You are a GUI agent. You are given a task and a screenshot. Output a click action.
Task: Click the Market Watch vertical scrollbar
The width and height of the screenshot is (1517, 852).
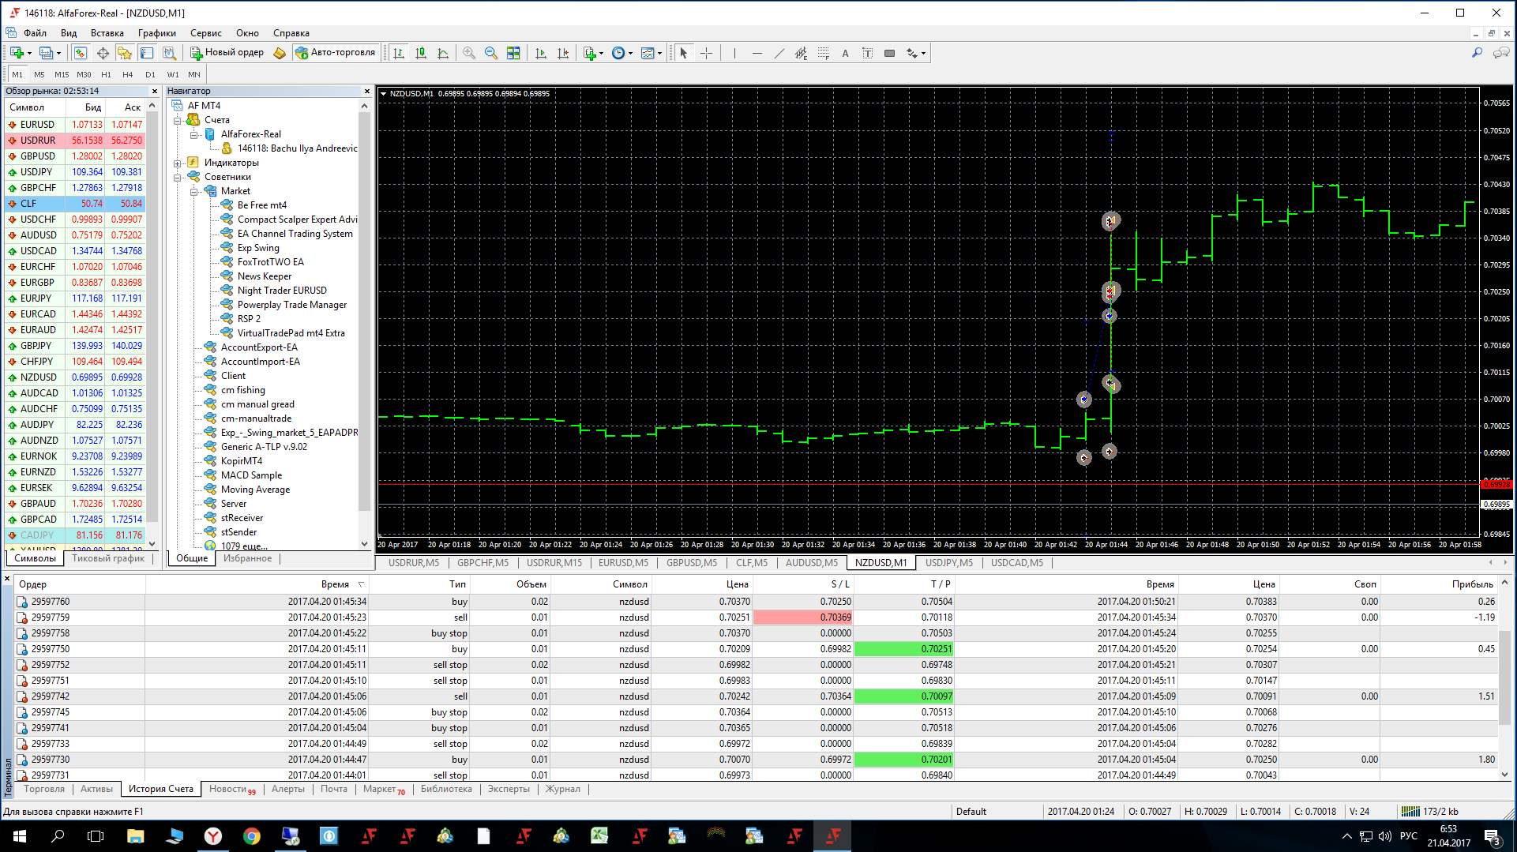(x=152, y=316)
